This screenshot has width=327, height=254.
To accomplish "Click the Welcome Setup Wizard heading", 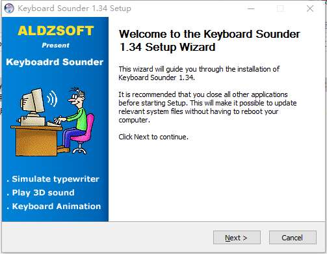I will [209, 41].
